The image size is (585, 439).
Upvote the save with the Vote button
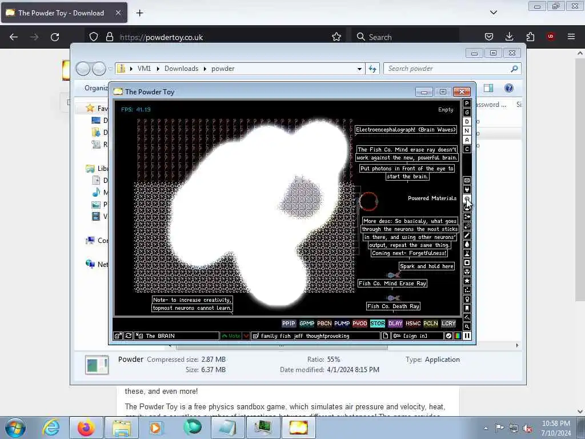[231, 336]
